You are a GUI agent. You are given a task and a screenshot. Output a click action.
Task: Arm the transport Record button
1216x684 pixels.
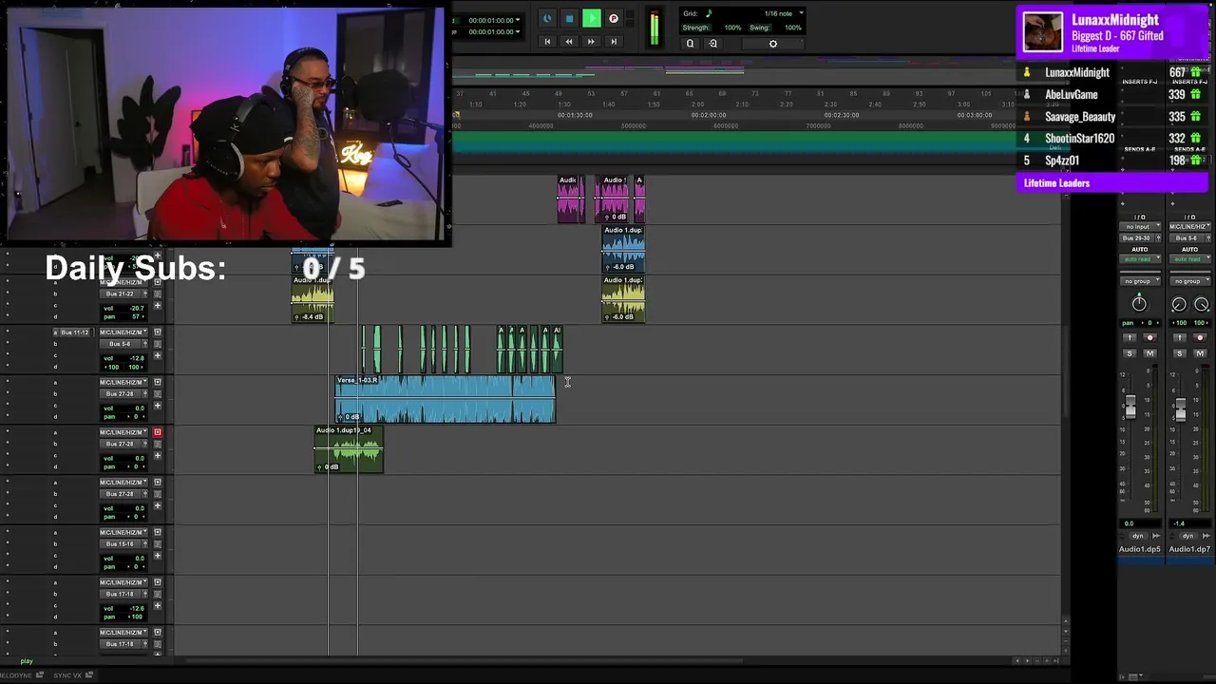[x=614, y=19]
